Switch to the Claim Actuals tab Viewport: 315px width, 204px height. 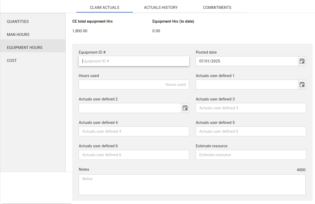click(104, 8)
